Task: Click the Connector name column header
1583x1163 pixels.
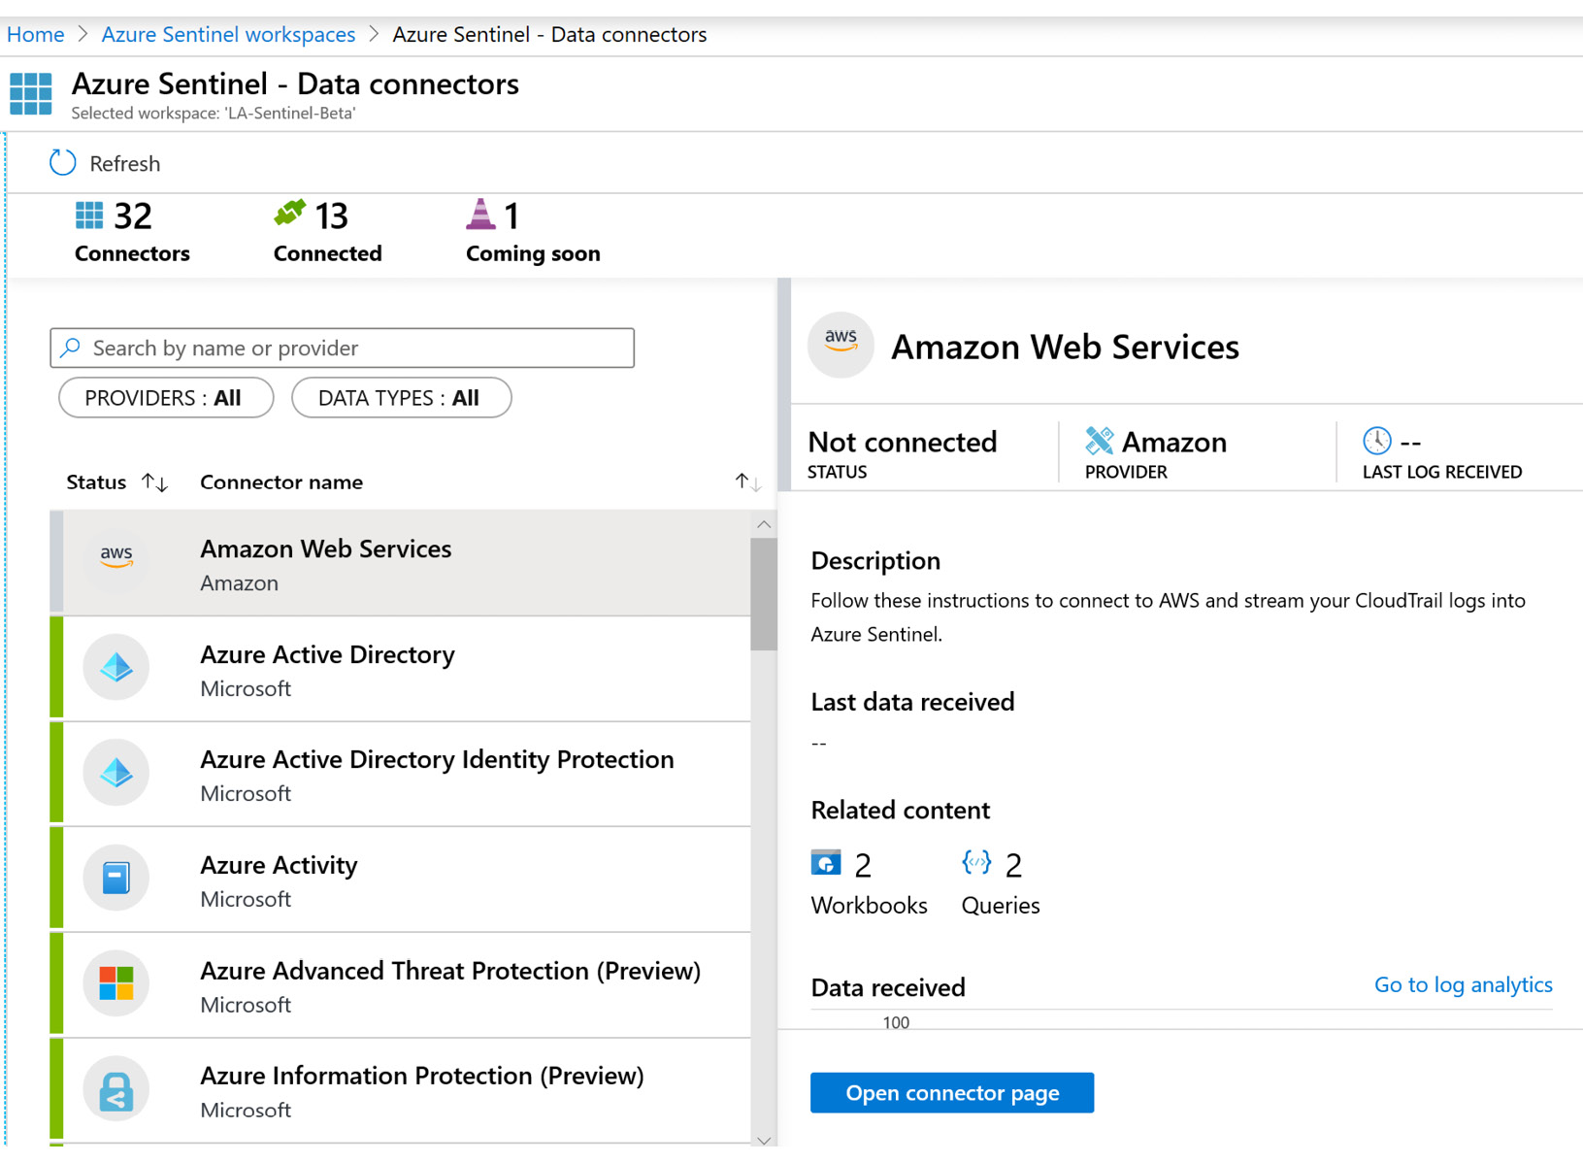Action: pyautogui.click(x=281, y=482)
